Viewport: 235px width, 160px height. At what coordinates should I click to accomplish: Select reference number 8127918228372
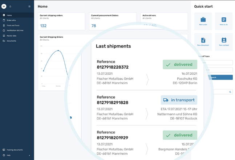point(113,67)
